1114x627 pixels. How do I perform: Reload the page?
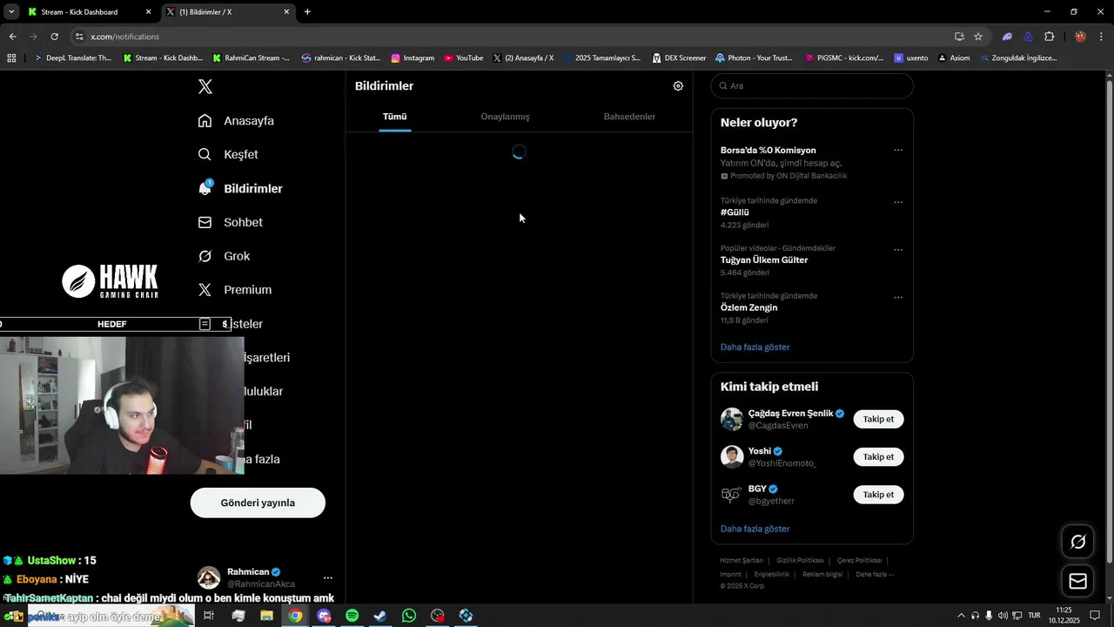[54, 37]
